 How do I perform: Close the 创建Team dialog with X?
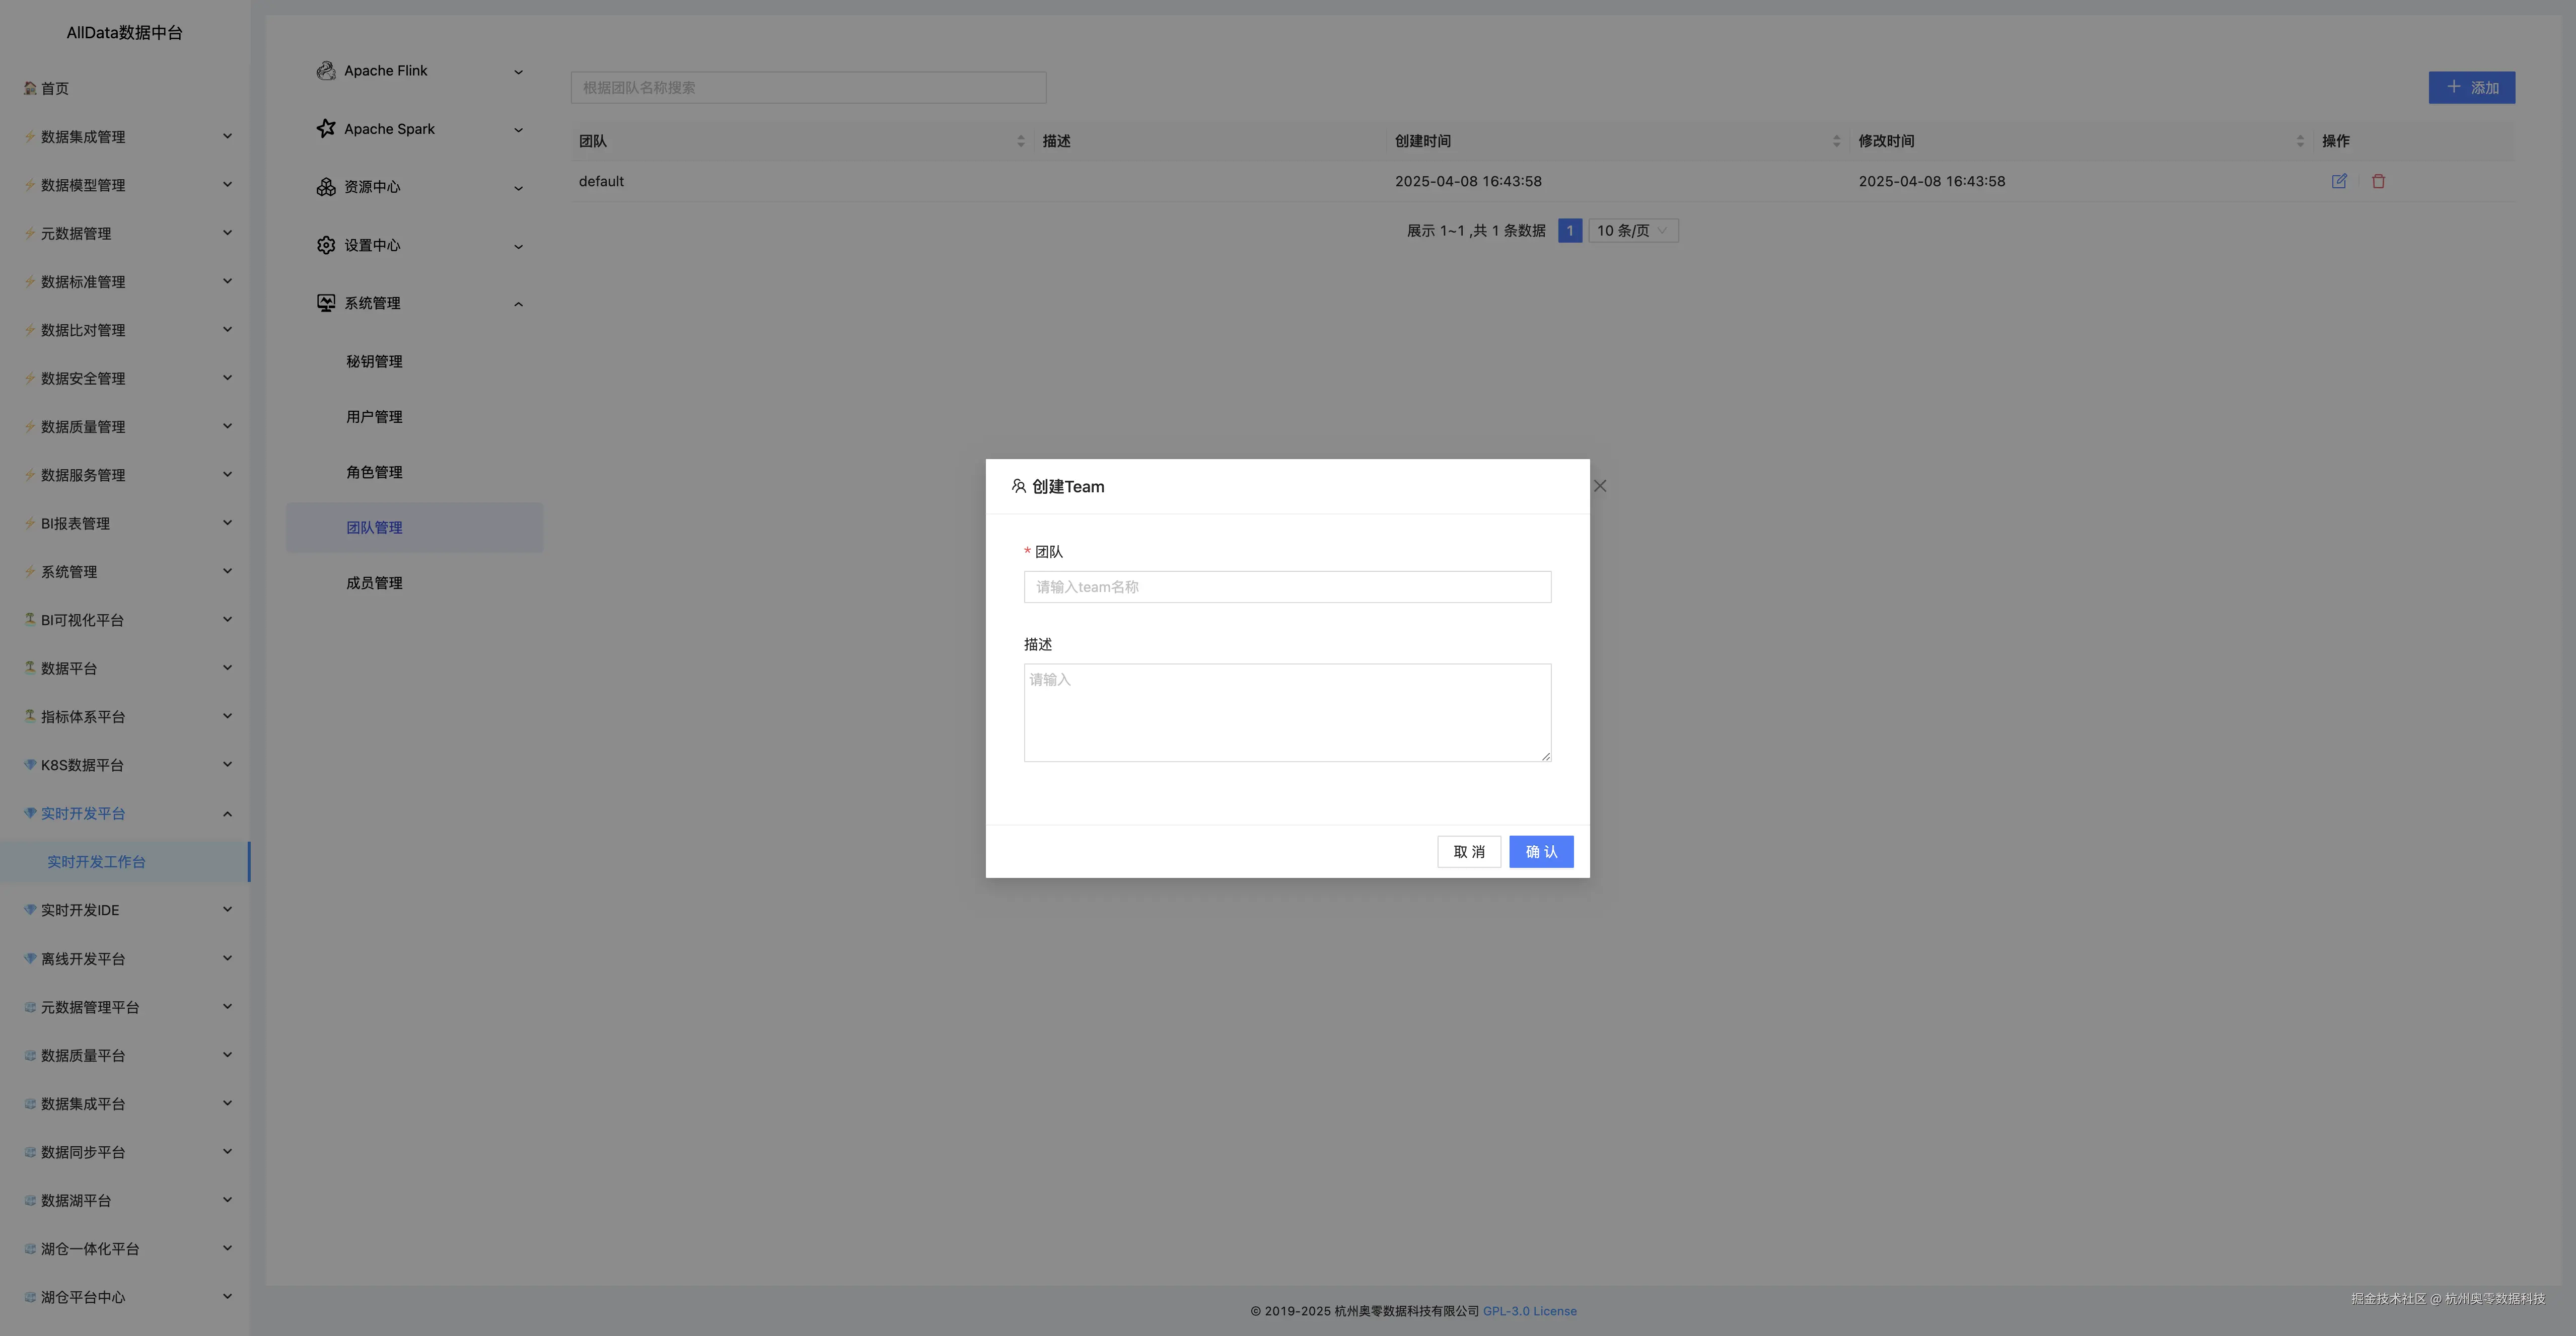1600,486
